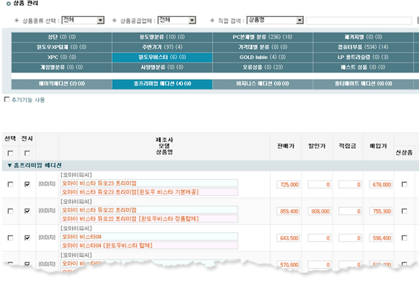Open the 홈프리미엄 에디션 (4) sub-tab
Viewport: 419px width, 281px height.
[162, 85]
